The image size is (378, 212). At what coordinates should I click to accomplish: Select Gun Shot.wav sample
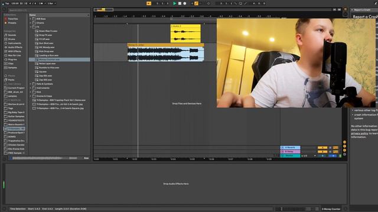(x=46, y=43)
